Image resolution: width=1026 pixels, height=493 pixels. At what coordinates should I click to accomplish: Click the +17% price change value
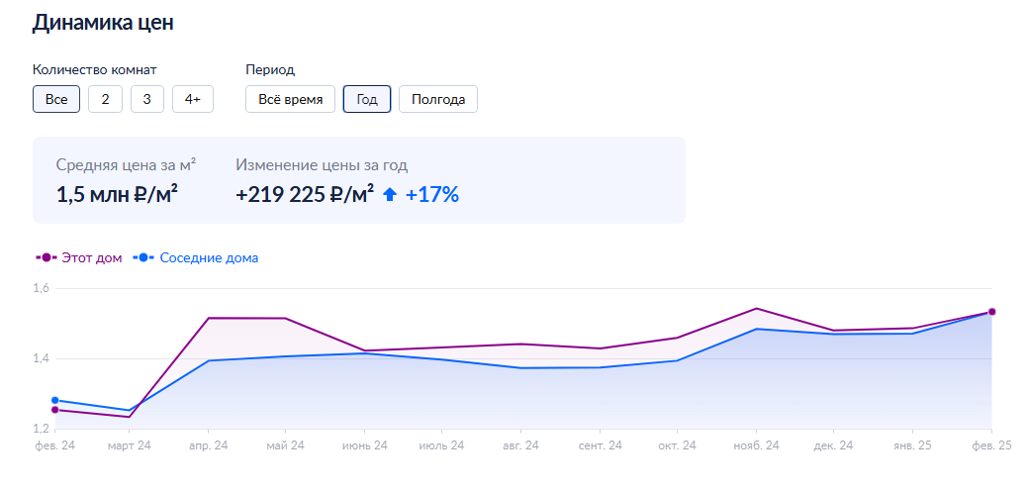click(x=432, y=194)
